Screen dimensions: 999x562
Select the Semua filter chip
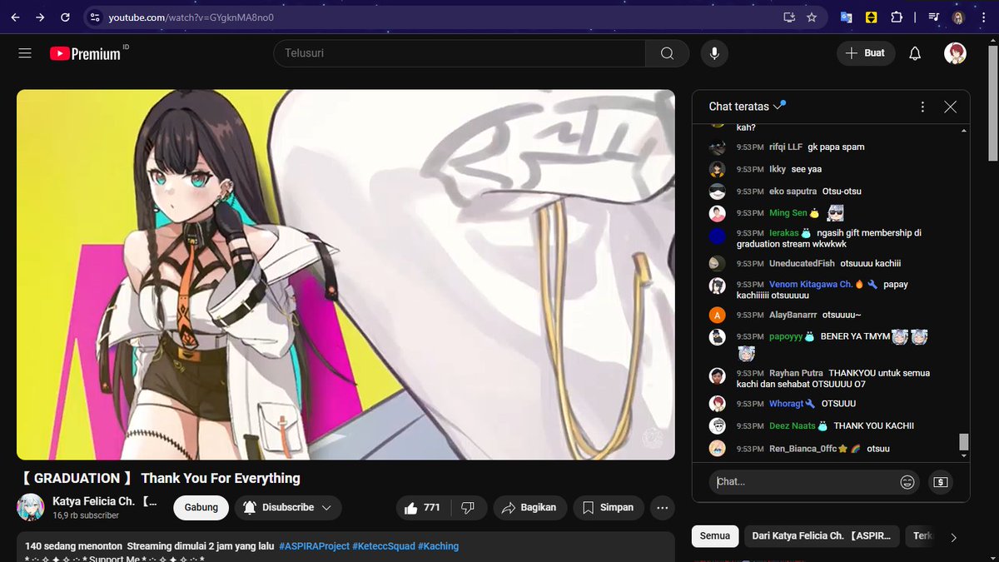point(714,536)
